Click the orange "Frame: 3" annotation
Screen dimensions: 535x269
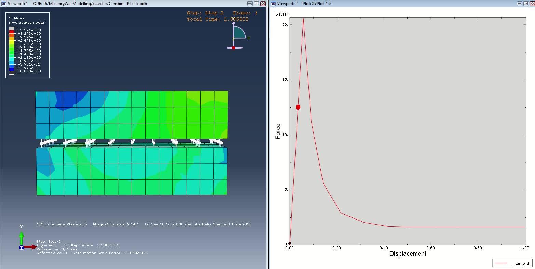coord(245,13)
